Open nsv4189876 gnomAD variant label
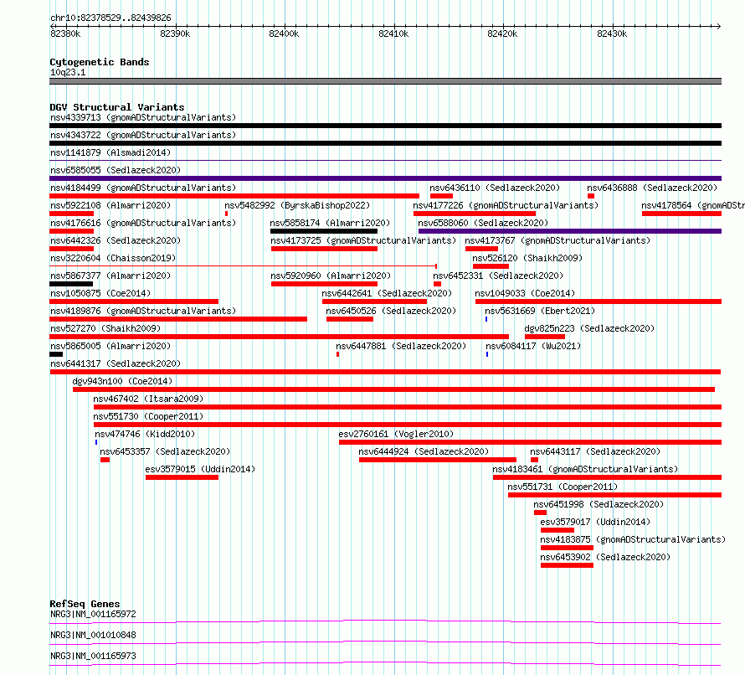 pos(143,311)
